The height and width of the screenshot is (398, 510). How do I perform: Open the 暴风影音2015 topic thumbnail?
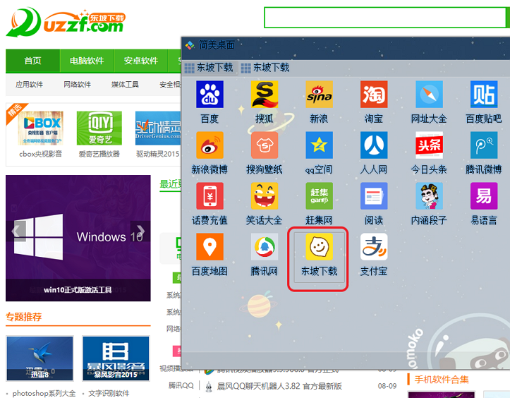(116, 358)
